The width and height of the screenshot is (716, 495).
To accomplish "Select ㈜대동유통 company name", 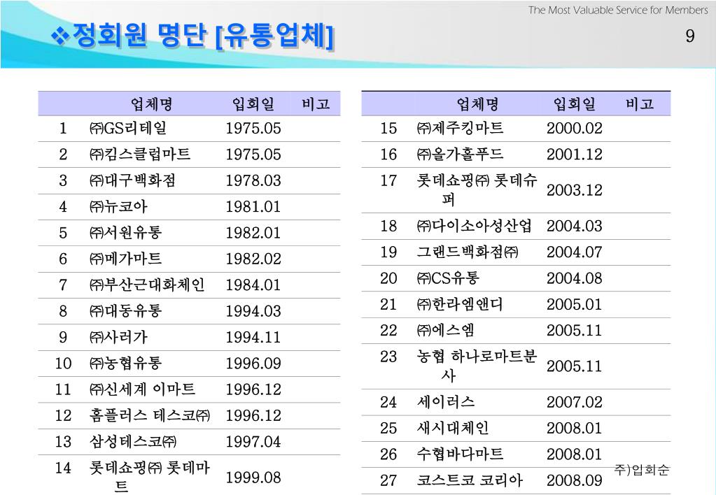I will click(x=125, y=310).
